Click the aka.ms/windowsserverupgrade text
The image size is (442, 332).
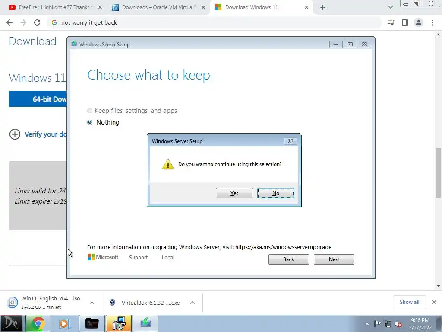[283, 247]
